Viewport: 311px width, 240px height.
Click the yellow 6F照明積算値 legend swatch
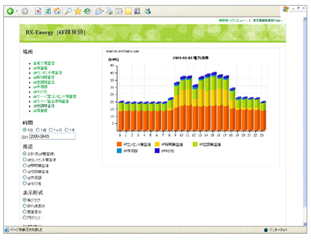click(157, 144)
